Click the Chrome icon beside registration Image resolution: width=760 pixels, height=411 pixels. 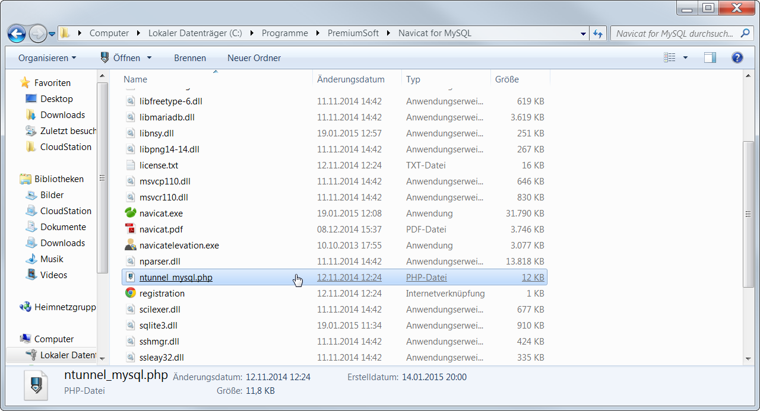point(131,293)
